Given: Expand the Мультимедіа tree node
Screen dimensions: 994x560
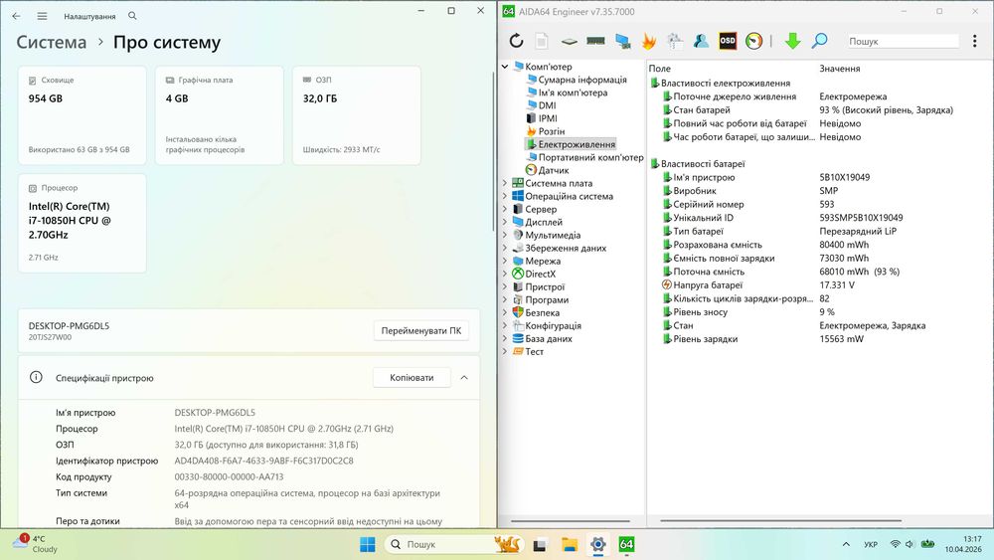Looking at the screenshot, I should click(505, 236).
